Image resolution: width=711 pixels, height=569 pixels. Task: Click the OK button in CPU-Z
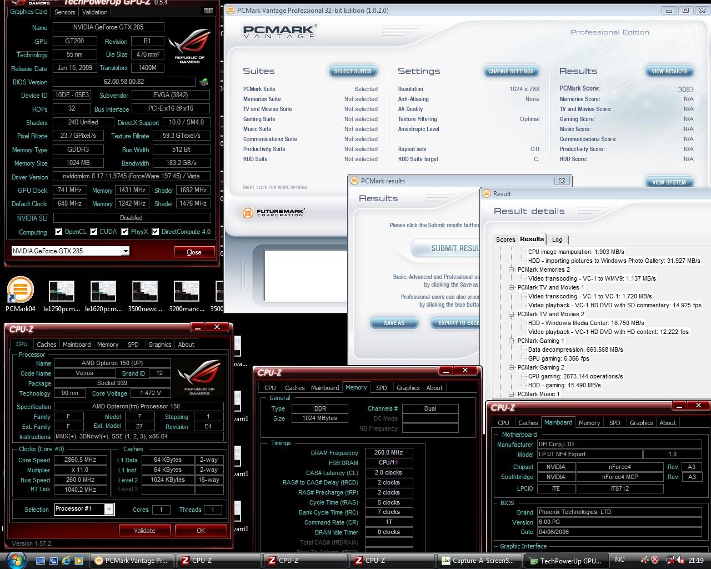(x=201, y=531)
